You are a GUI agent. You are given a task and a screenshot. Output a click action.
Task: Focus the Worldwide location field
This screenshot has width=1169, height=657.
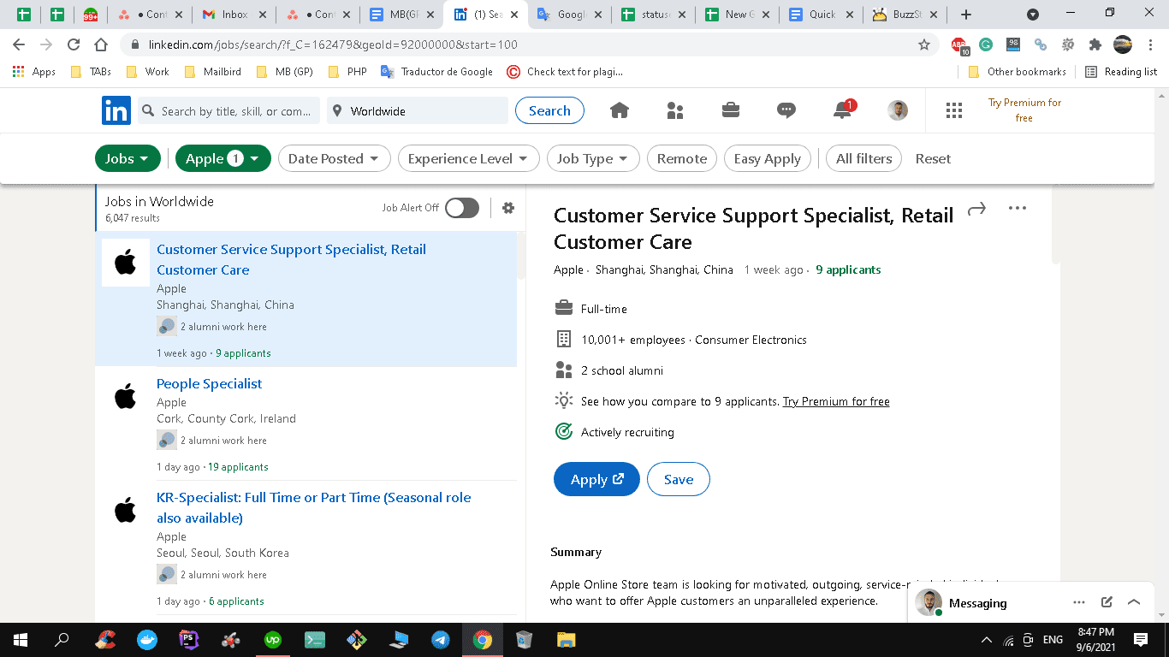(x=418, y=111)
